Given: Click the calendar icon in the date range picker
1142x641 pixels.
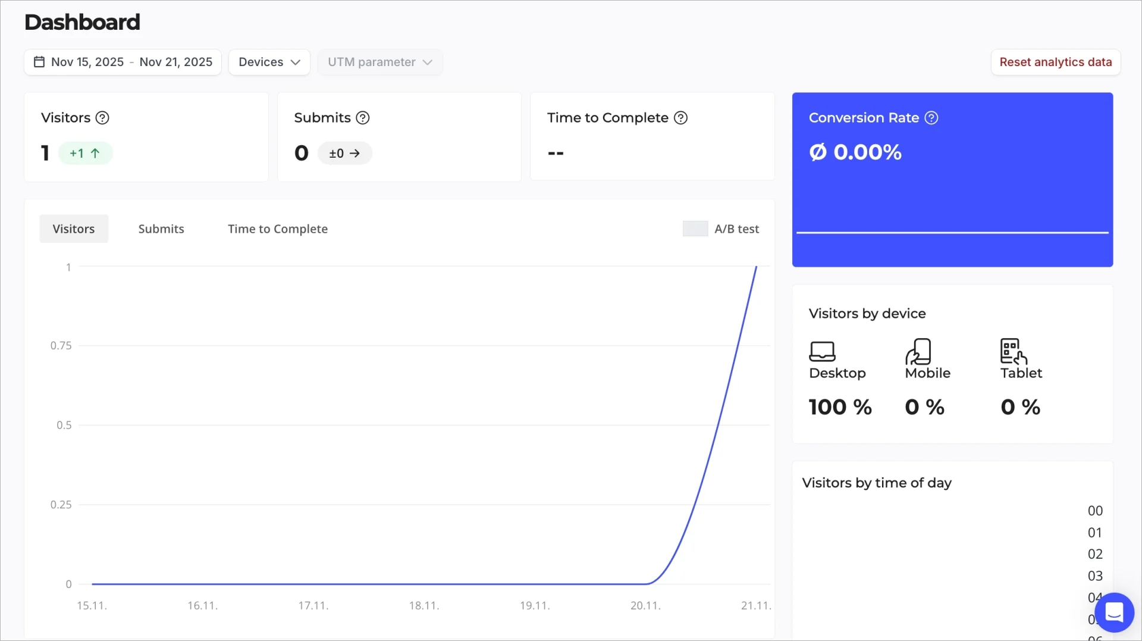Looking at the screenshot, I should [x=39, y=62].
